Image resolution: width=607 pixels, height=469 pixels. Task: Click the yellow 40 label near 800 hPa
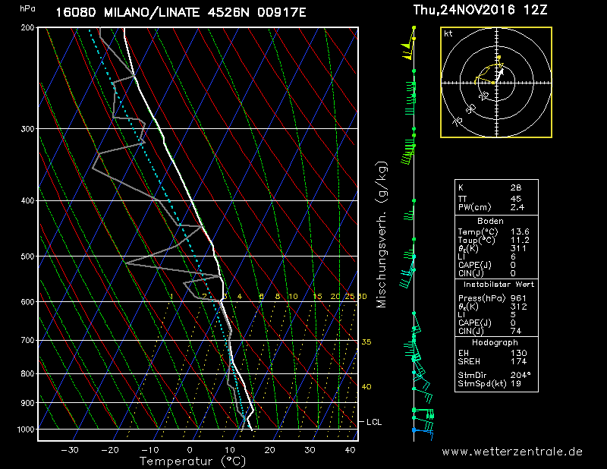(366, 387)
